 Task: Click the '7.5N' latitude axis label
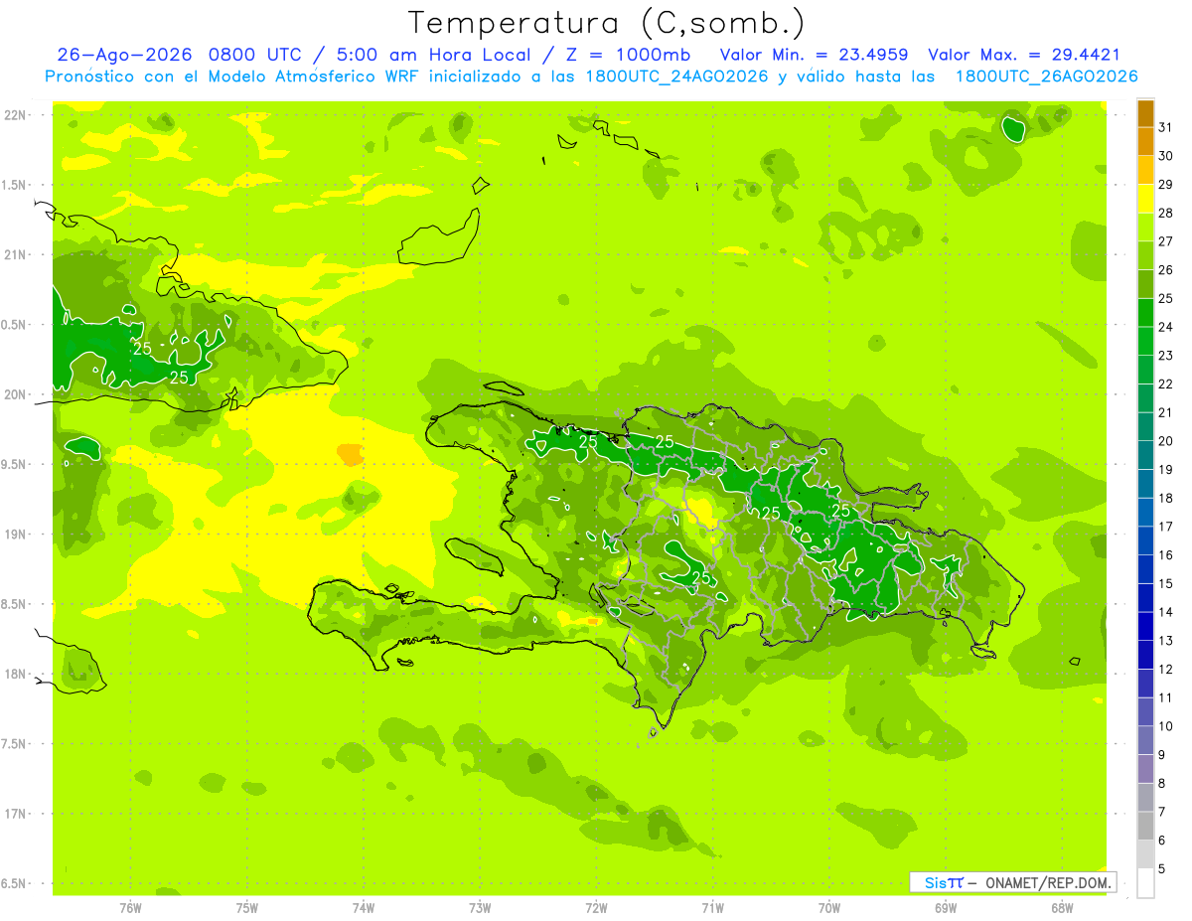point(13,744)
